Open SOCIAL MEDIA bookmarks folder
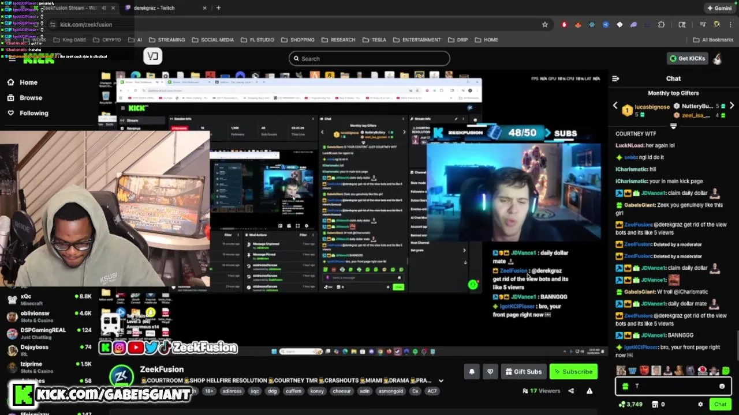The image size is (739, 415). pos(213,40)
